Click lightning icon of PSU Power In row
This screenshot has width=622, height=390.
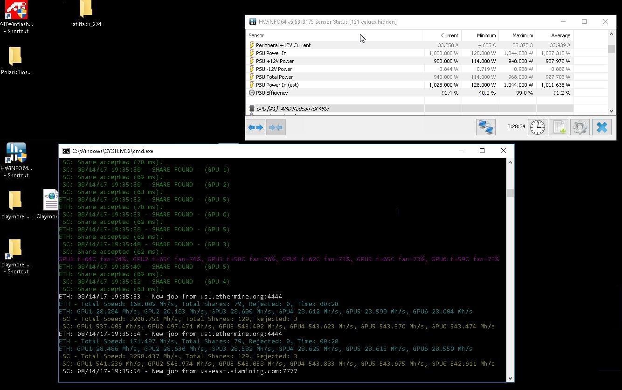[252, 53]
